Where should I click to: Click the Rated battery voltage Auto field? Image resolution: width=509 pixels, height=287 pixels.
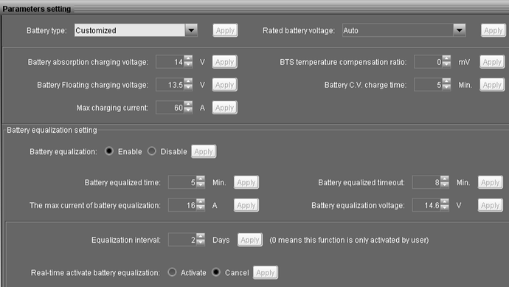click(398, 30)
